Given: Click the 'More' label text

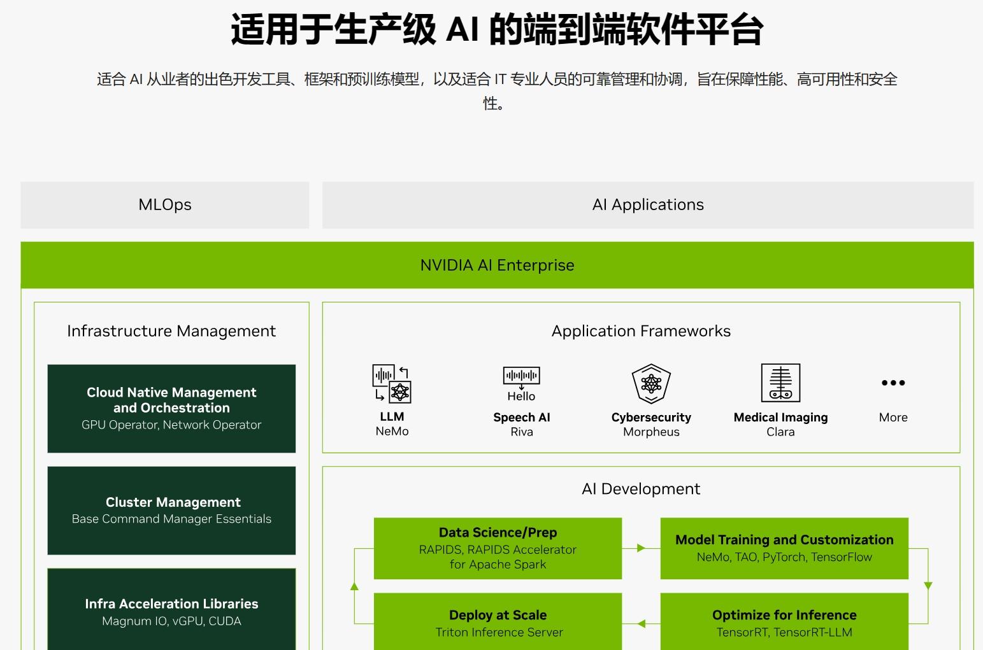Looking at the screenshot, I should (893, 418).
